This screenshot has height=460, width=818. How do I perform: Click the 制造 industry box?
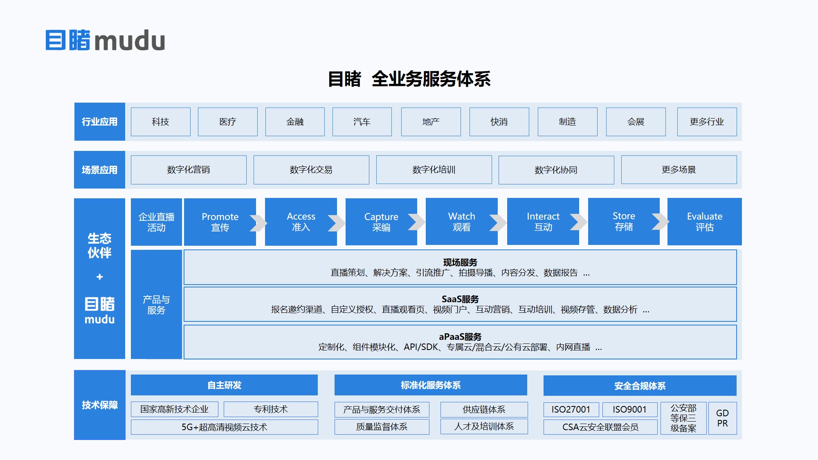(567, 122)
